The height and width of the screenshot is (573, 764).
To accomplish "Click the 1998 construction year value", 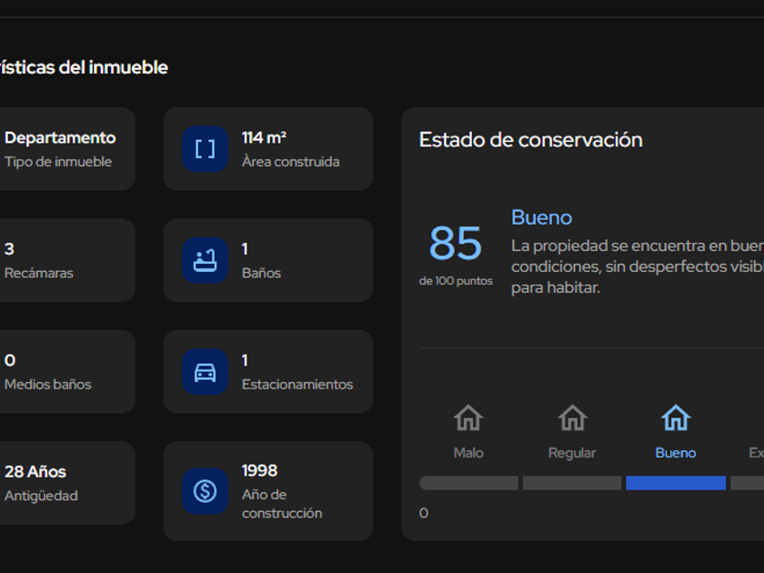I will (260, 471).
